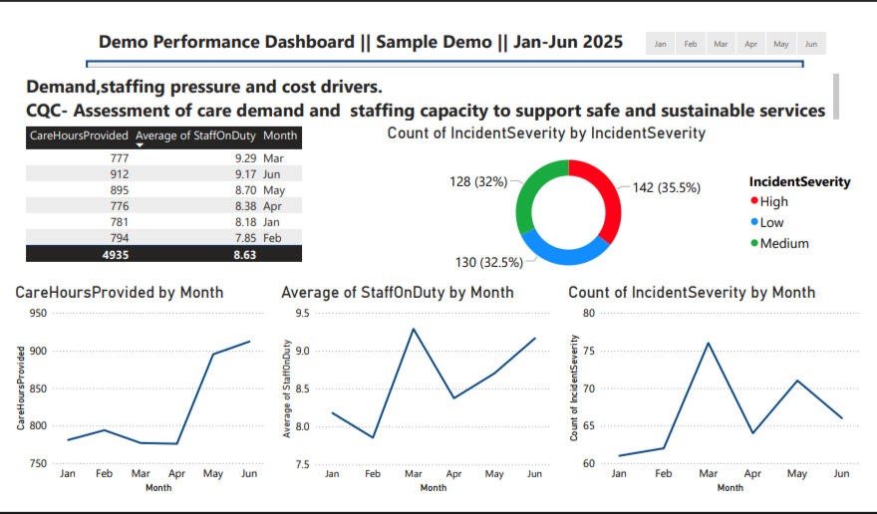Sort table by Month column header
Viewport: 877px width, 514px height.
(281, 134)
